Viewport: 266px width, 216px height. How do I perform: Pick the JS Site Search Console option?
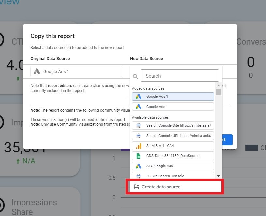[x=173, y=176]
